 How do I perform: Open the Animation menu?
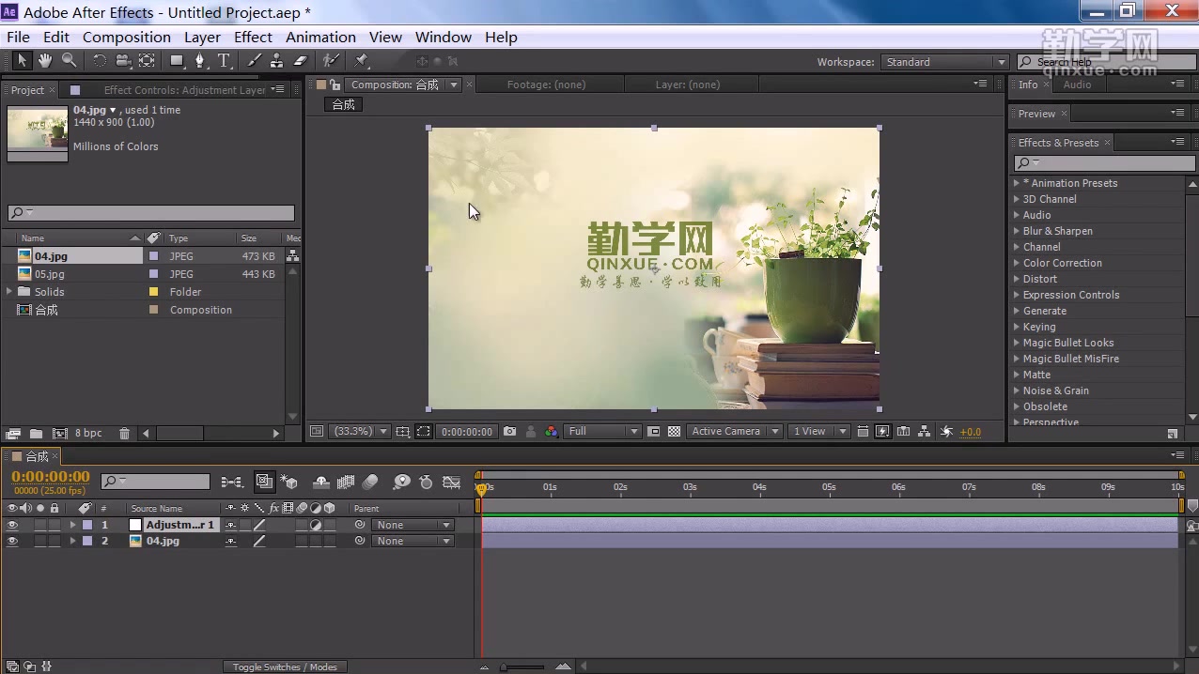click(x=320, y=37)
